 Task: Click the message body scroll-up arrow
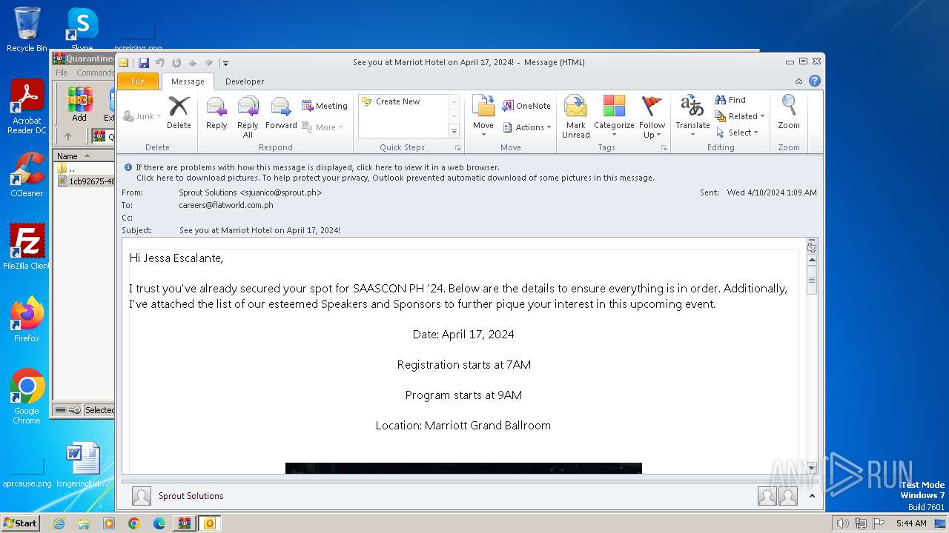tap(812, 260)
